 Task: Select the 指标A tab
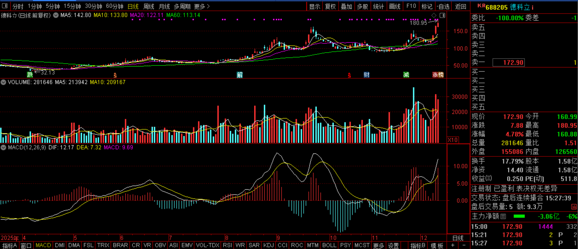[x=9, y=246]
